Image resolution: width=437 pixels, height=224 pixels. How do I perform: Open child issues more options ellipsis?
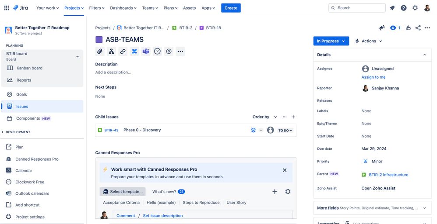tap(285, 117)
